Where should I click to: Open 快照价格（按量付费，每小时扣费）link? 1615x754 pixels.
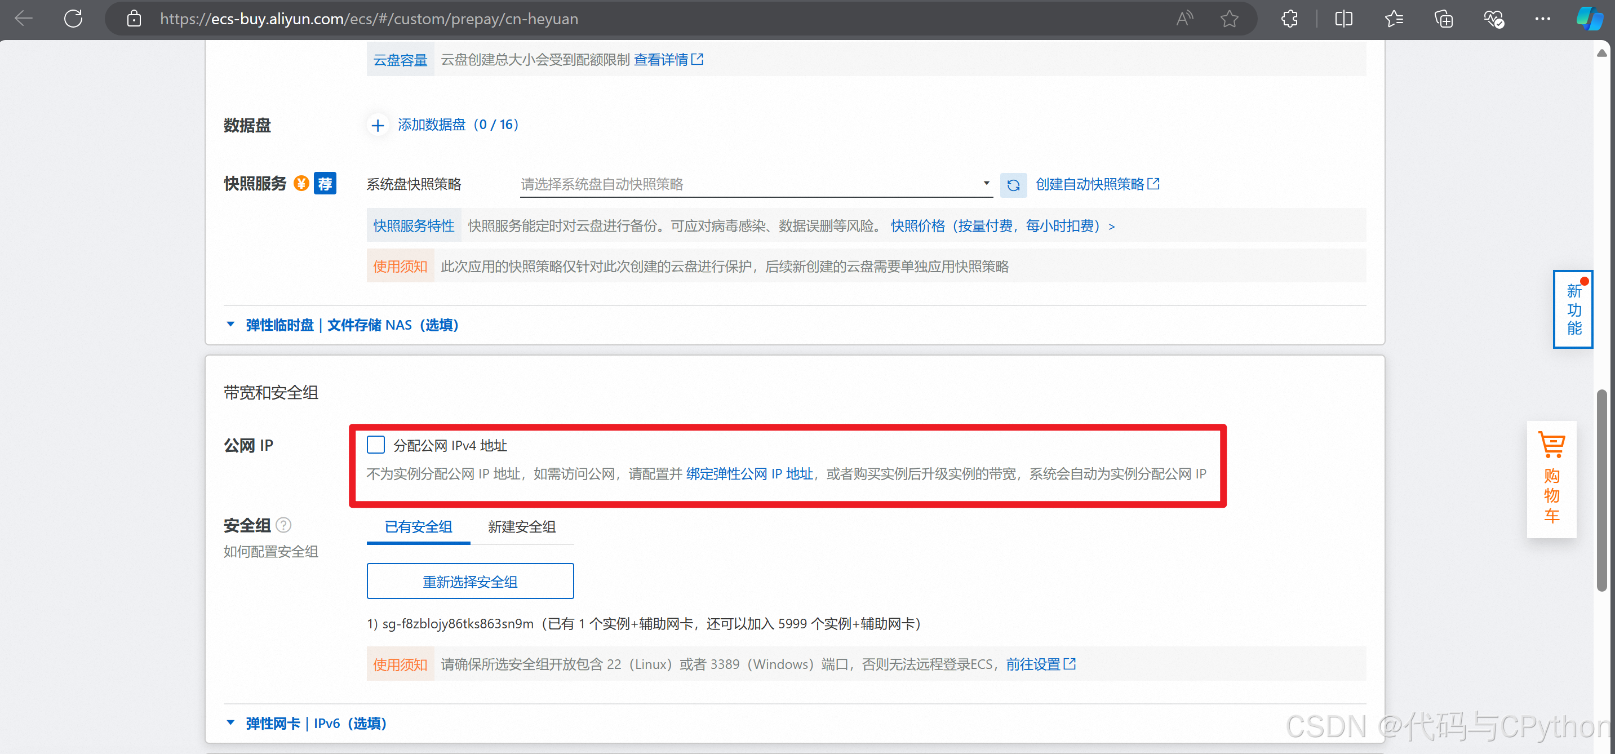1002,225
